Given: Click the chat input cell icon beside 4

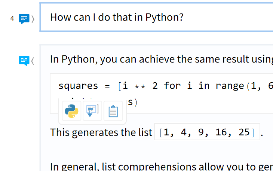Looking at the screenshot, I should point(24,19).
